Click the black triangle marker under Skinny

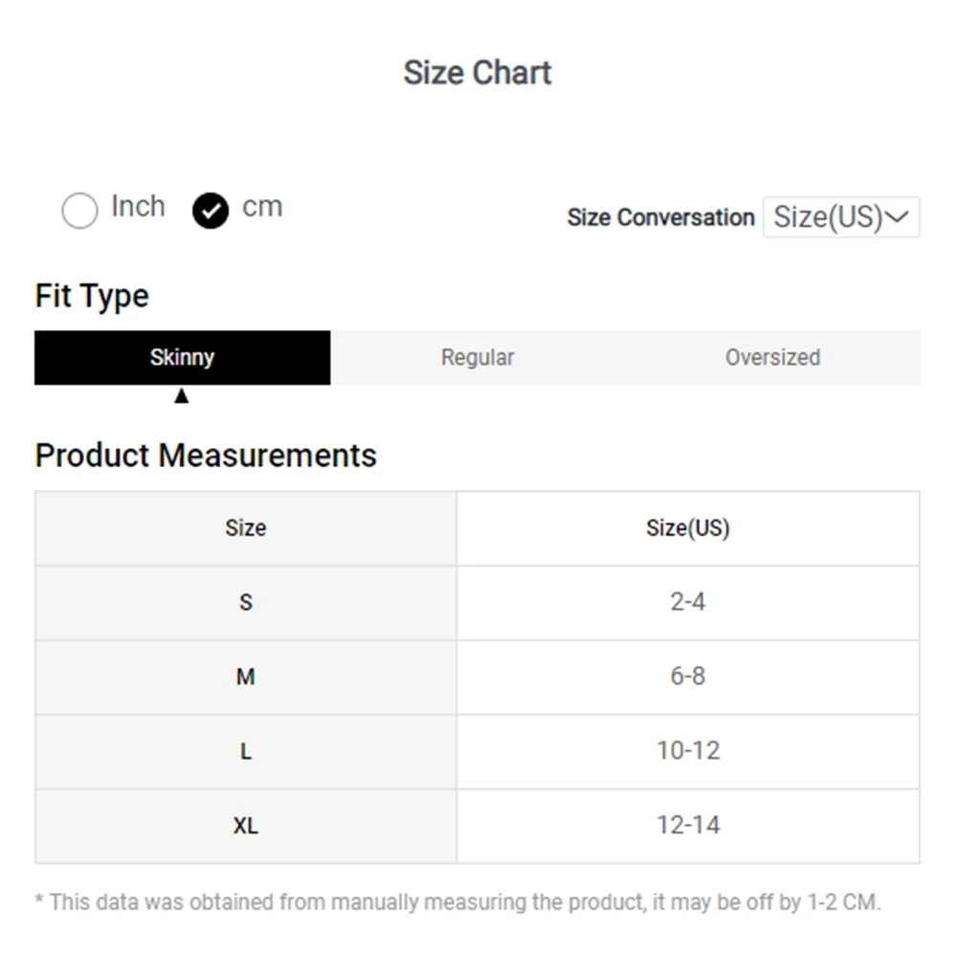click(181, 396)
